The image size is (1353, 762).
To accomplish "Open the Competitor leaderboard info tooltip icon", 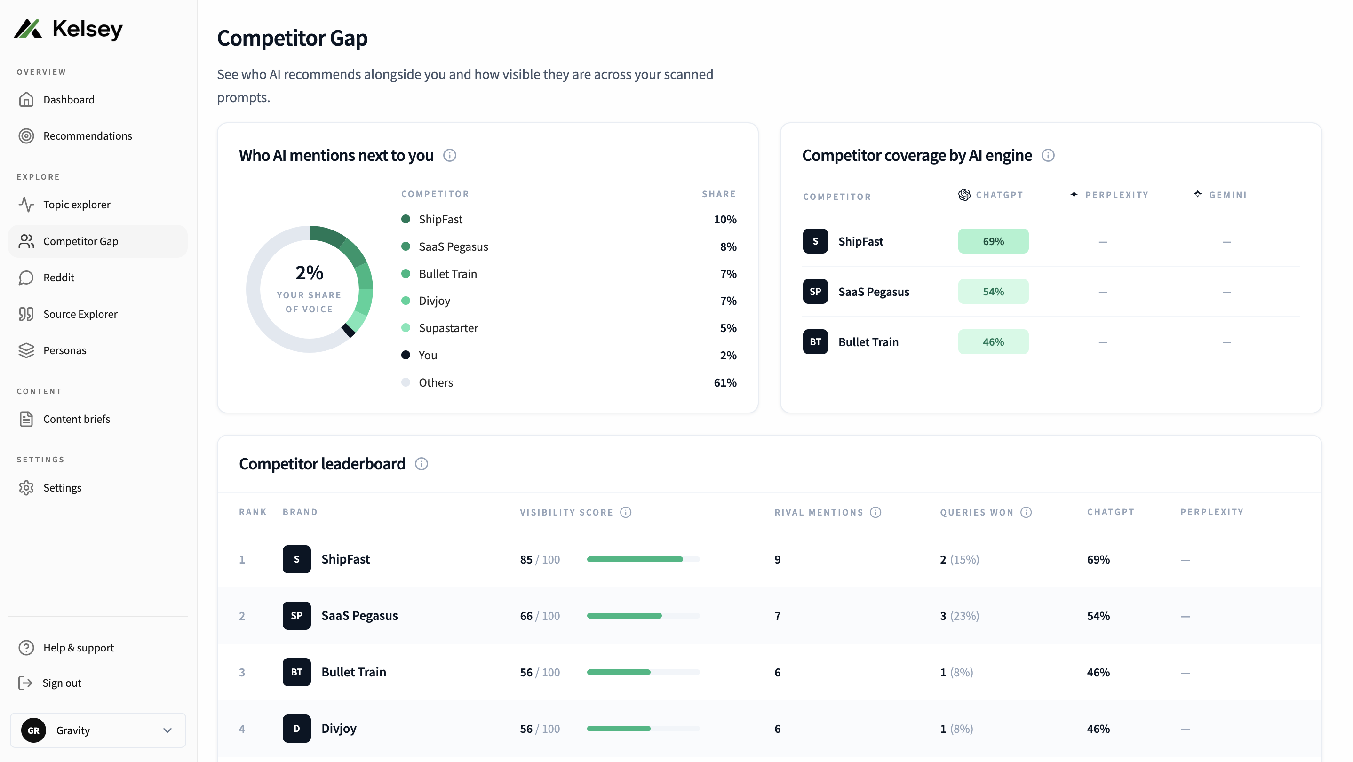I will (421, 464).
